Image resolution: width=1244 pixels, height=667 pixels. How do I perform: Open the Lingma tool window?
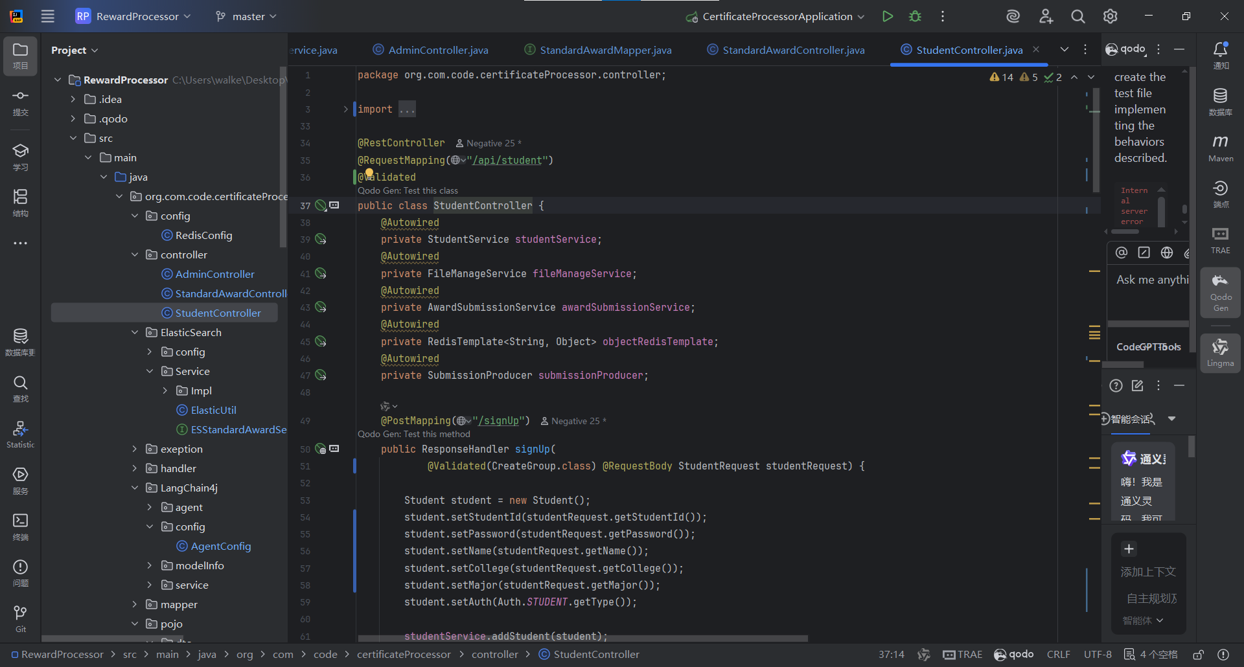click(x=1221, y=353)
